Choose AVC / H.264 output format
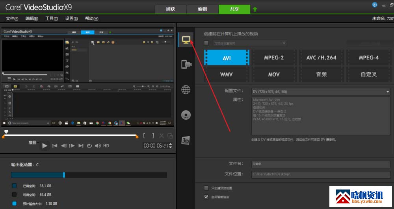The width and height of the screenshot is (394, 209). point(321,58)
